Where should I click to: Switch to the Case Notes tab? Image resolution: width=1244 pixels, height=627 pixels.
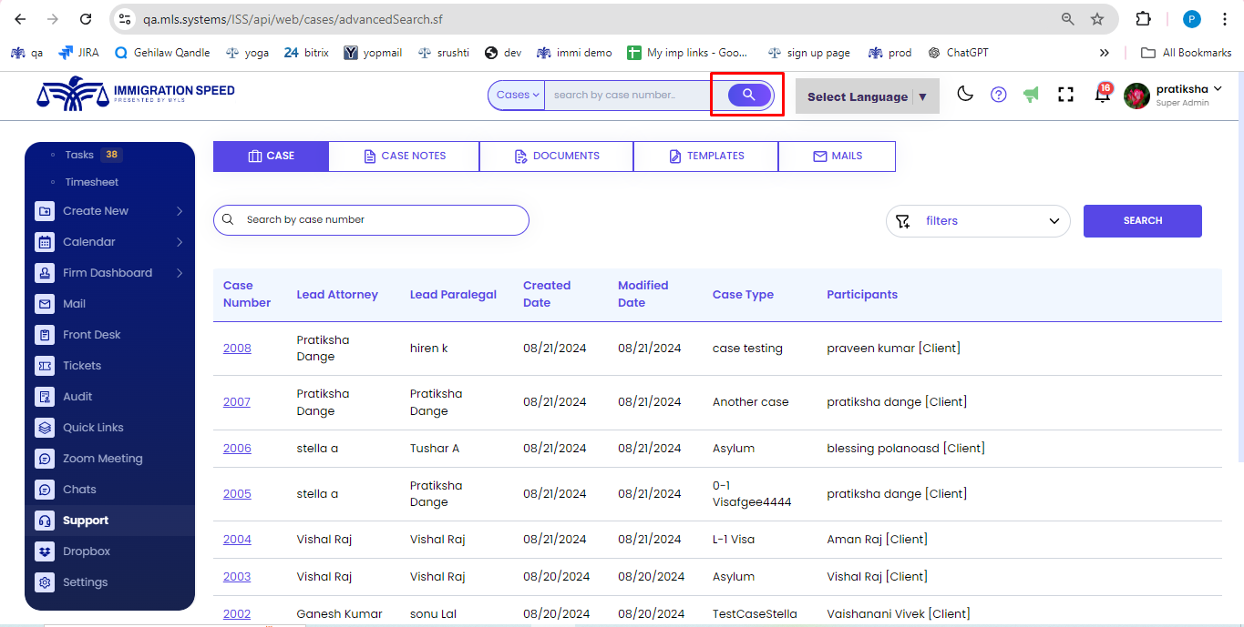[x=404, y=156]
